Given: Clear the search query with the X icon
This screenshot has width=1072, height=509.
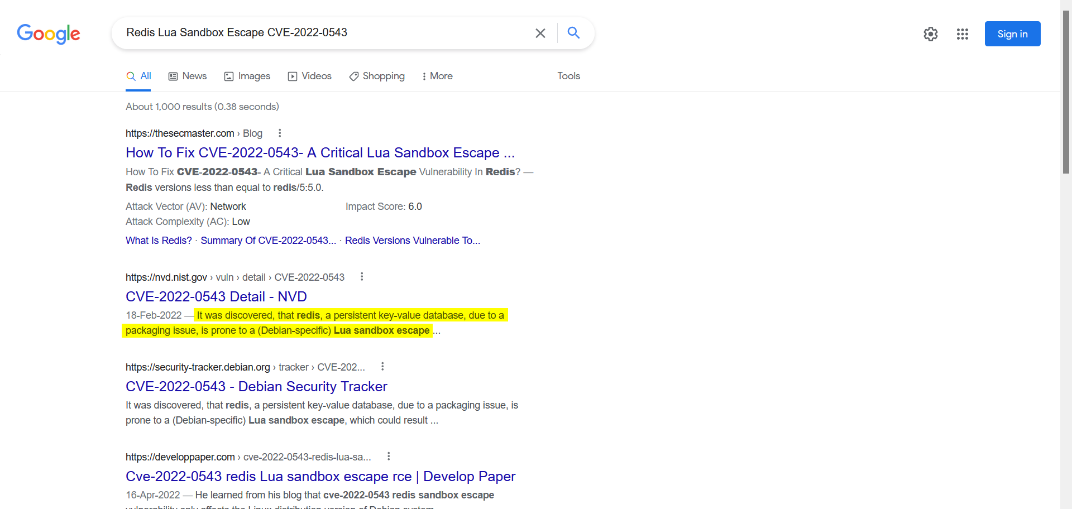Looking at the screenshot, I should tap(540, 33).
